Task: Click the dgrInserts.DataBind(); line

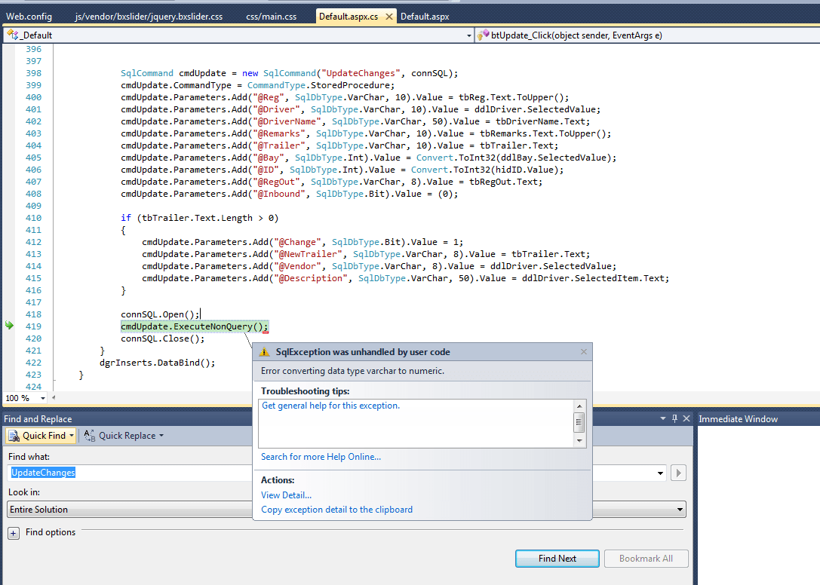Action: tap(158, 363)
